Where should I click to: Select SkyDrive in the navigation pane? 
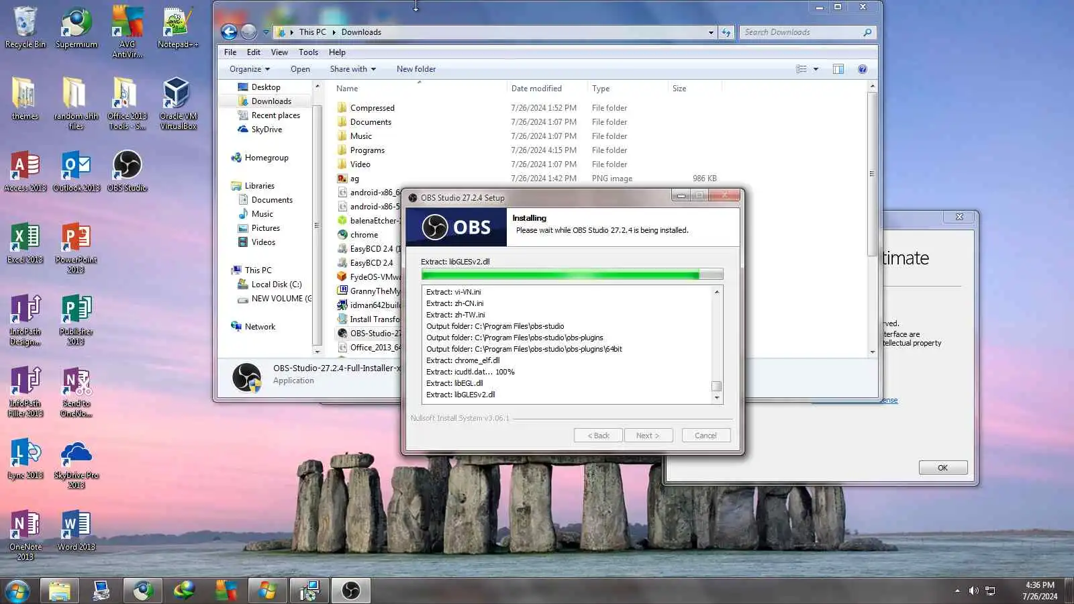click(266, 130)
